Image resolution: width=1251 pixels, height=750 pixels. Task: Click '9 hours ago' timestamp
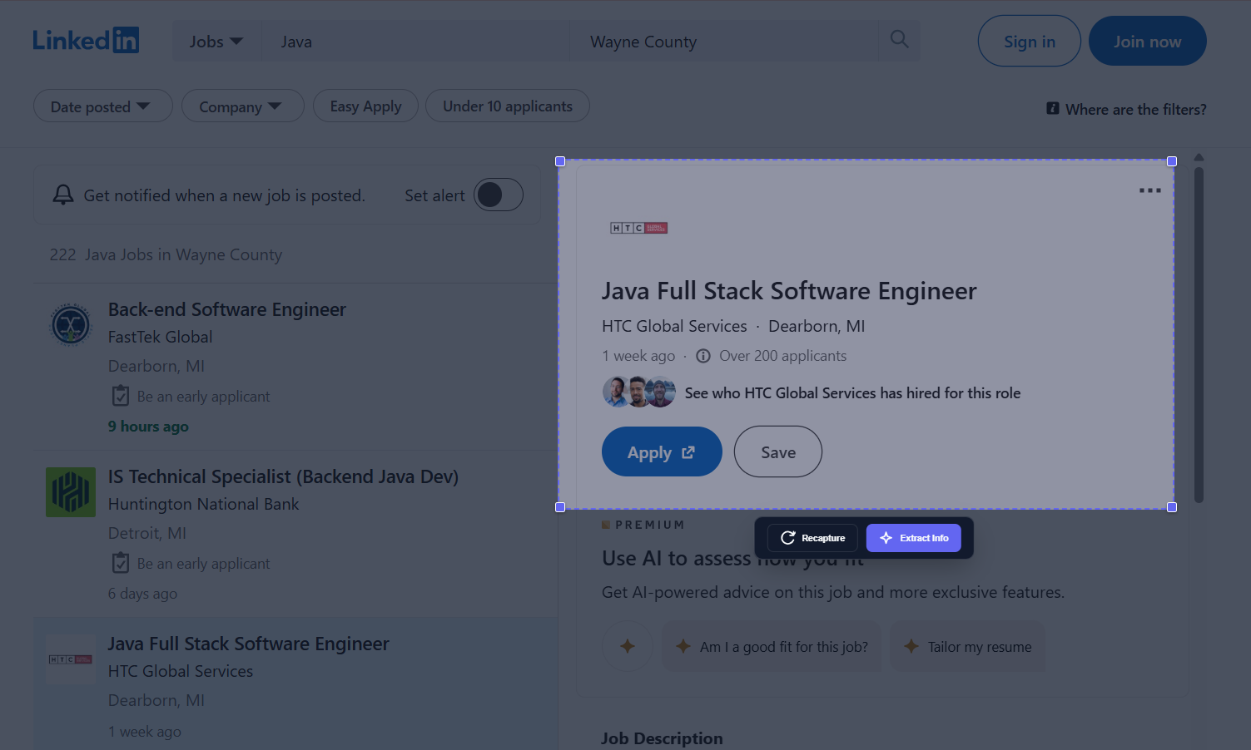(148, 426)
